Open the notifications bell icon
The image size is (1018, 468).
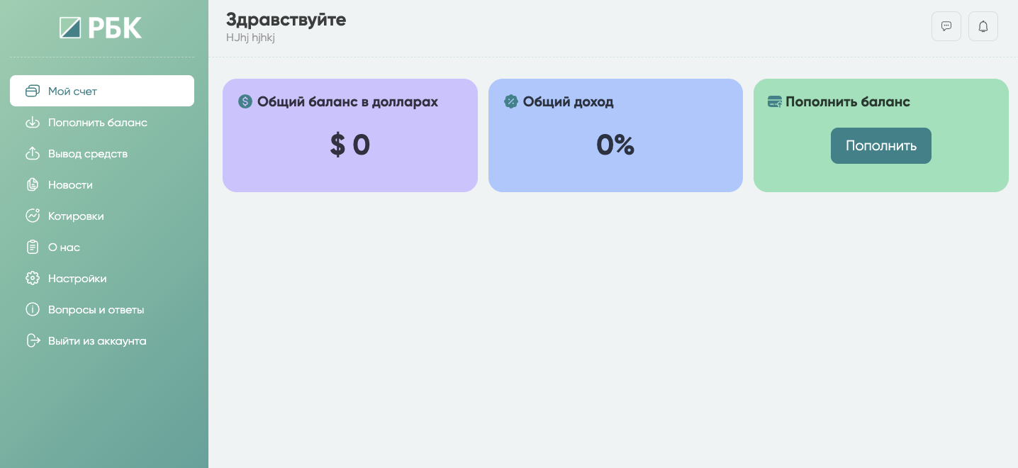coord(983,26)
